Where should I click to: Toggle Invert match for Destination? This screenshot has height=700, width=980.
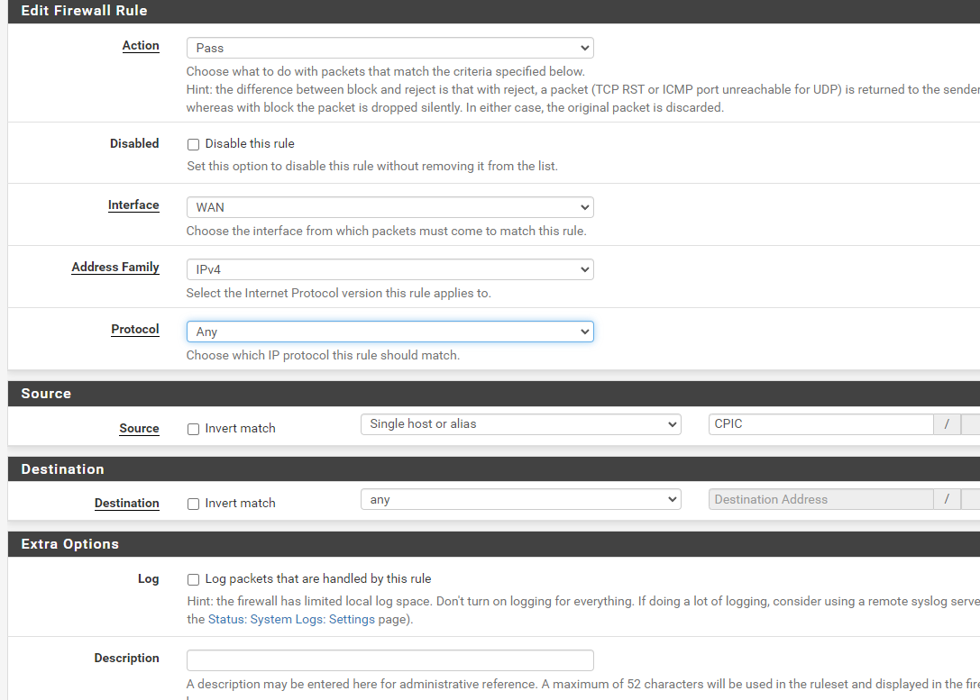tap(193, 504)
